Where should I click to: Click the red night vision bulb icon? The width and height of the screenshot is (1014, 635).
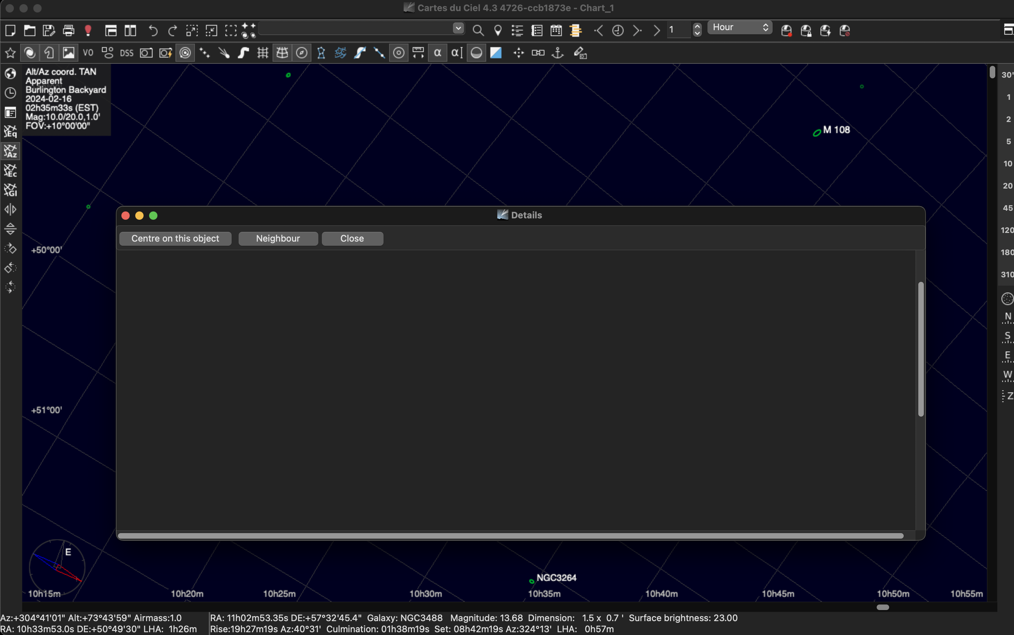(x=88, y=31)
